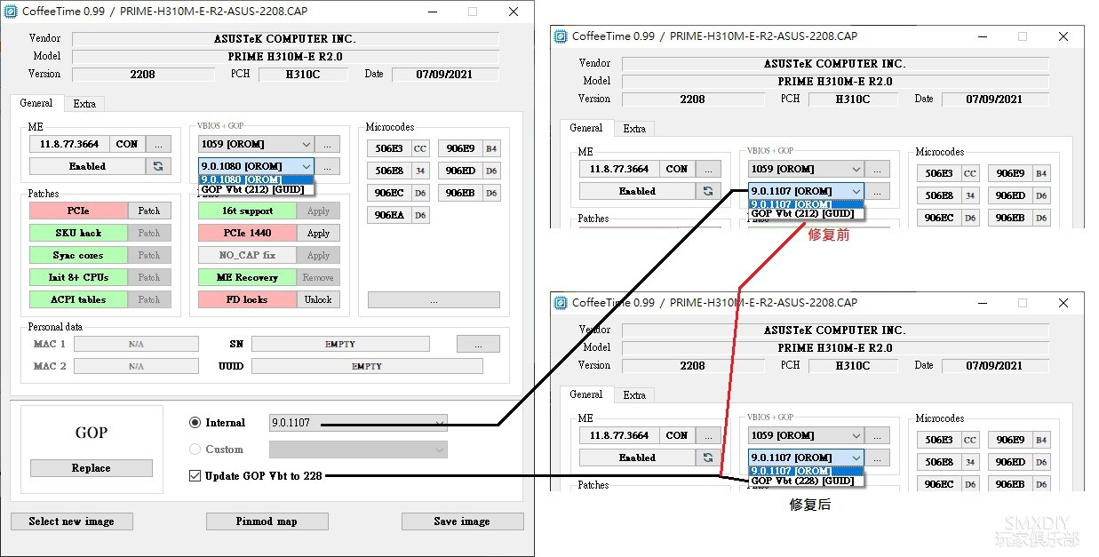1099x557 pixels.
Task: Choose GOP Vbt (212) [GUID] in main window list
Action: pos(257,189)
